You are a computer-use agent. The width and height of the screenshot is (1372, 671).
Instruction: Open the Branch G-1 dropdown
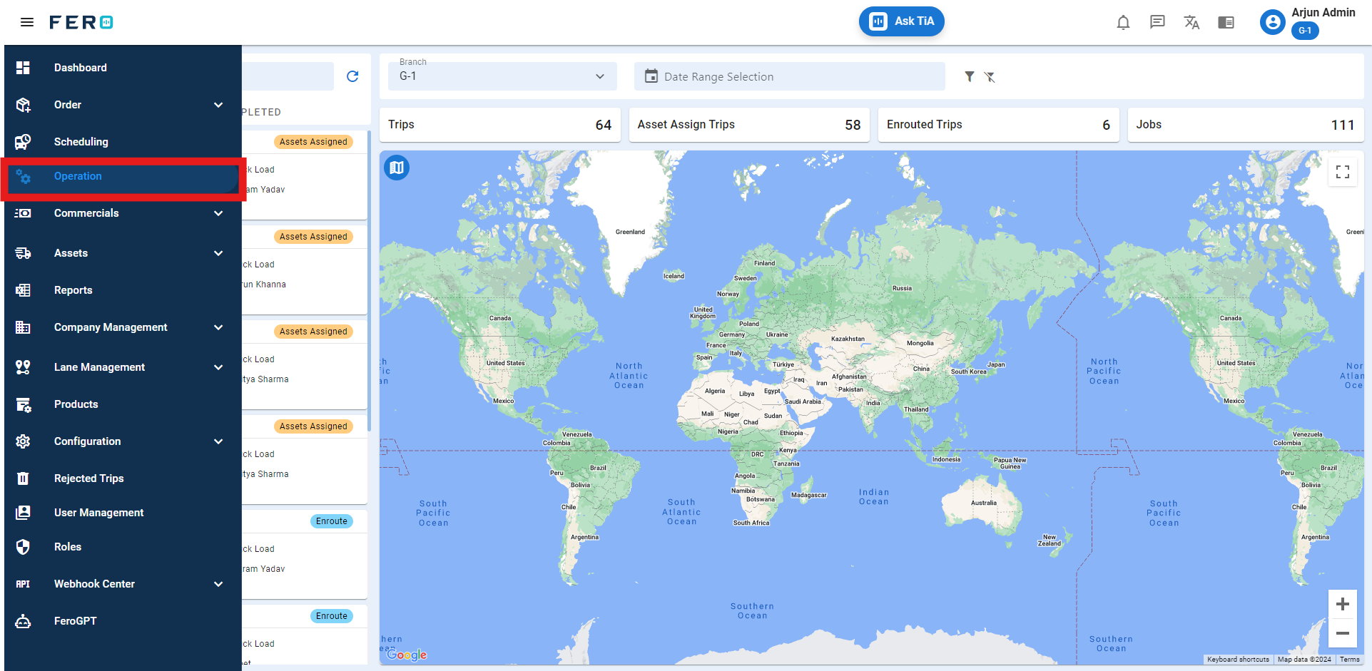(502, 76)
